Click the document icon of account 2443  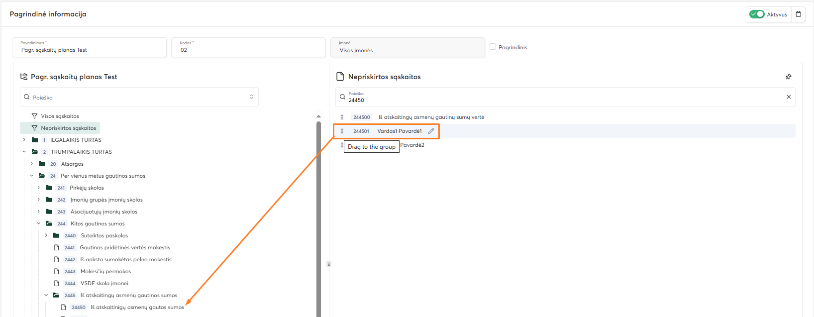(57, 271)
